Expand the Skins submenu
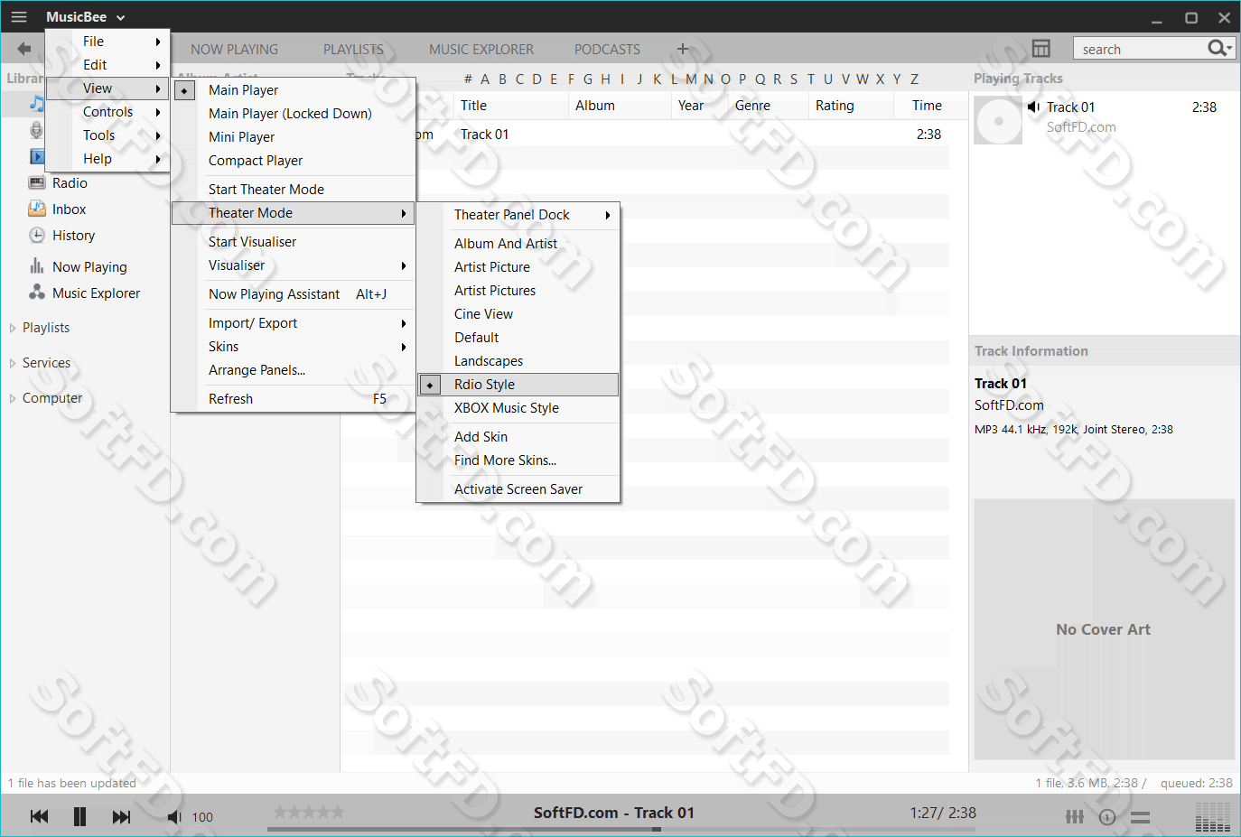This screenshot has width=1241, height=837. pyautogui.click(x=294, y=347)
